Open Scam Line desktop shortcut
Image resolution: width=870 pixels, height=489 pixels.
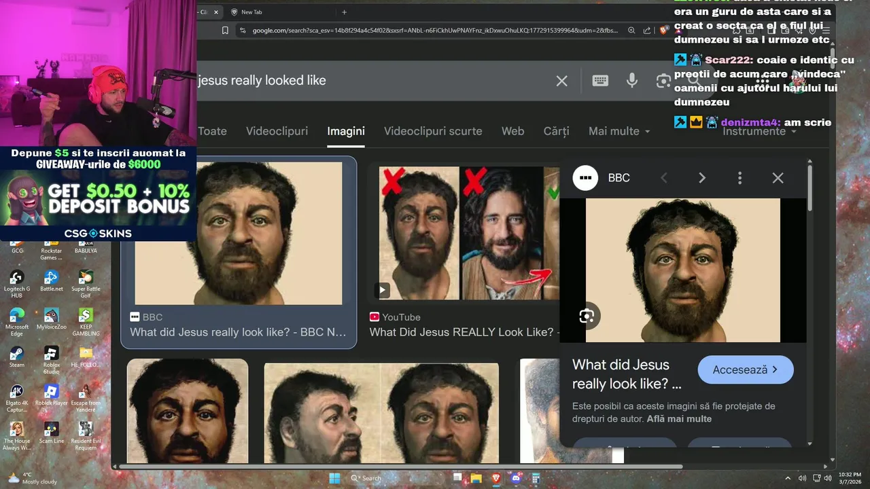pyautogui.click(x=51, y=433)
